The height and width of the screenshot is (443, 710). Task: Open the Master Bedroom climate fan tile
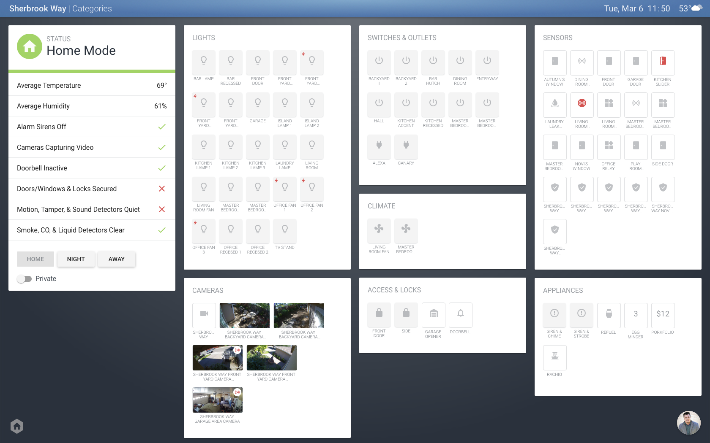tap(406, 231)
